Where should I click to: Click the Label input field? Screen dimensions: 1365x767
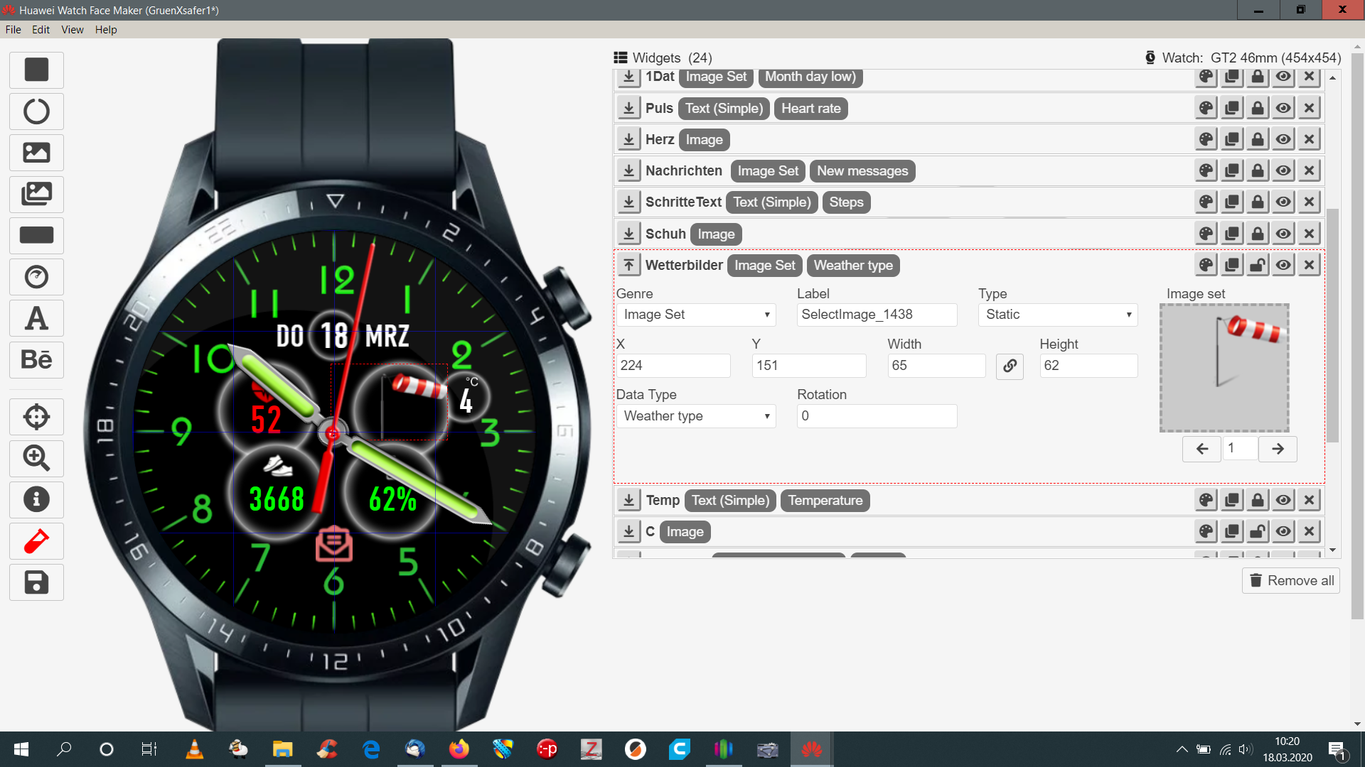click(x=877, y=315)
